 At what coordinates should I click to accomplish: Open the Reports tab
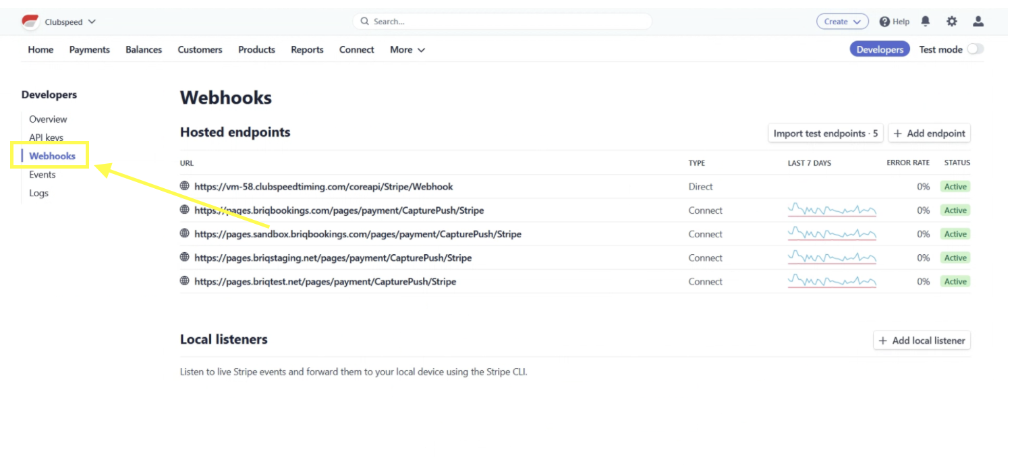[307, 50]
